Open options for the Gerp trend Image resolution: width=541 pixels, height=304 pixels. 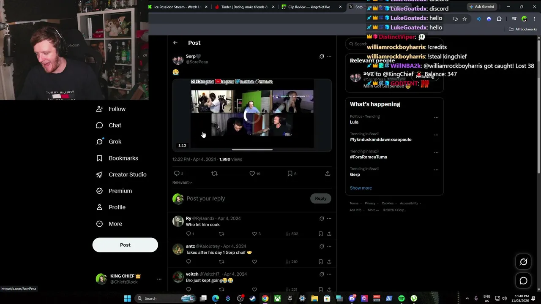tap(436, 170)
